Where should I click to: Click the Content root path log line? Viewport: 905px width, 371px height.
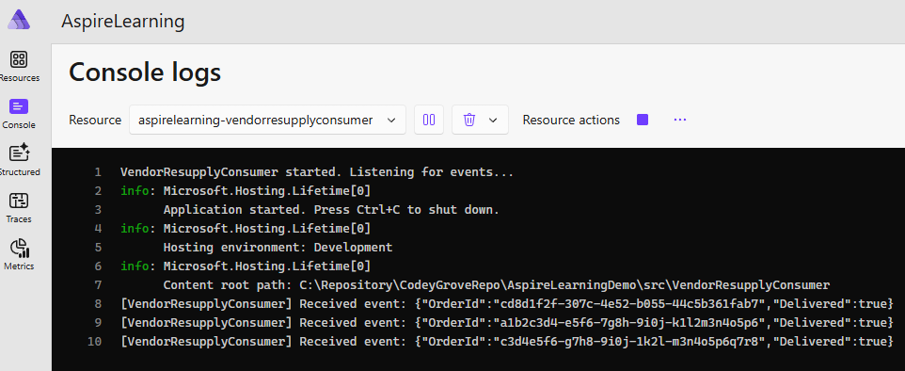(497, 284)
